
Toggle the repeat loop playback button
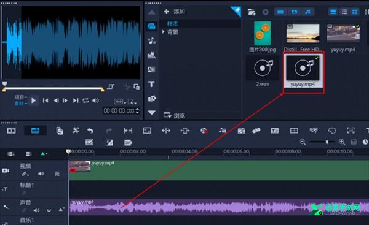pyautogui.click(x=85, y=101)
